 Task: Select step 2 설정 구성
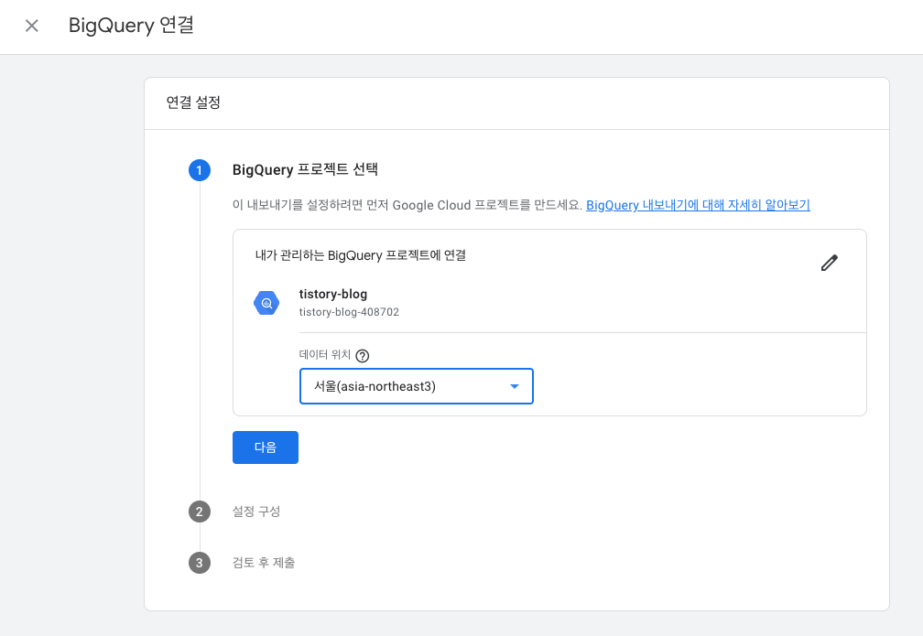256,512
